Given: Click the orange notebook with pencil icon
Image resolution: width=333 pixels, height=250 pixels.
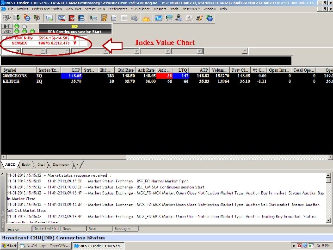Looking at the screenshot, I should tap(104, 18).
